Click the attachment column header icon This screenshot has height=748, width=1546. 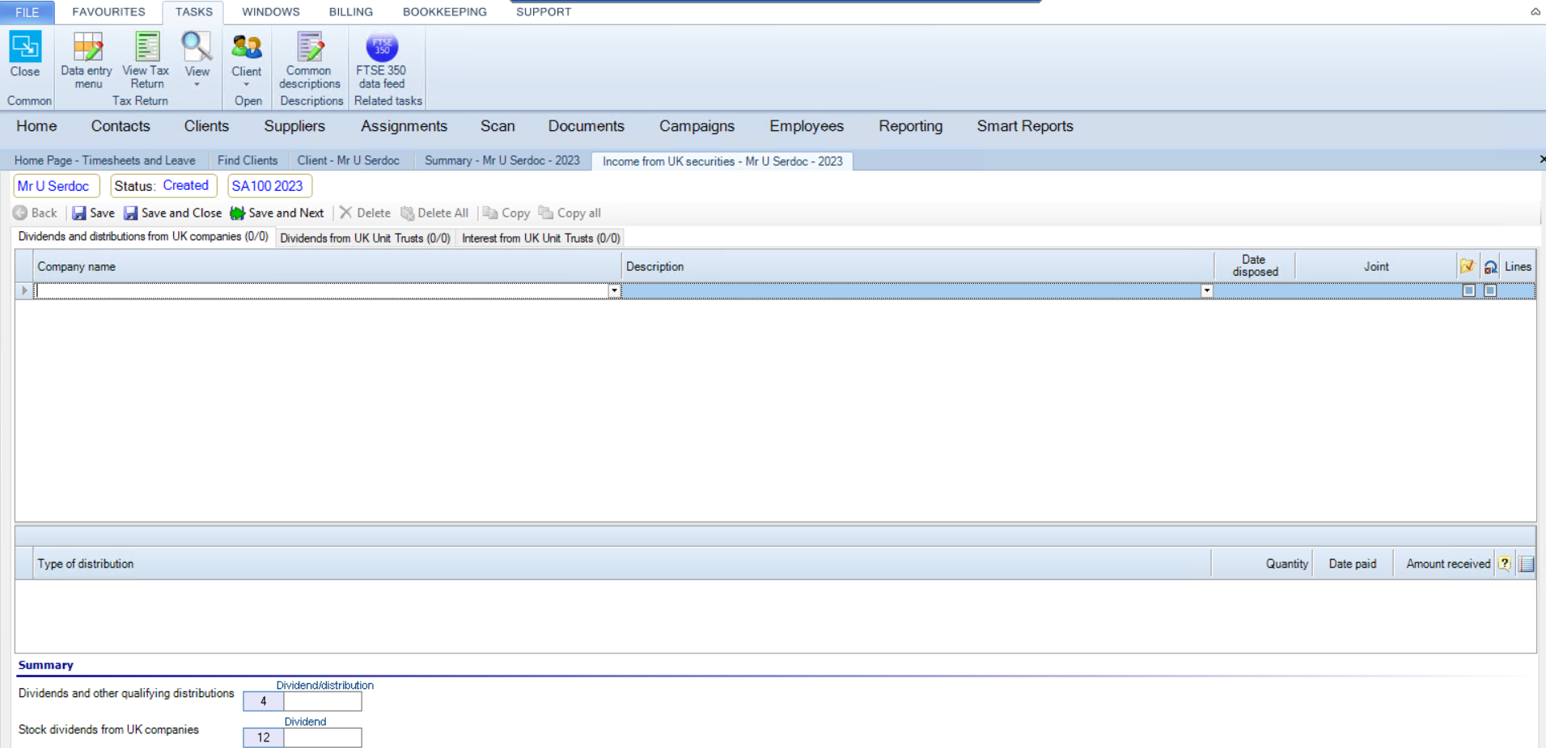click(1490, 267)
